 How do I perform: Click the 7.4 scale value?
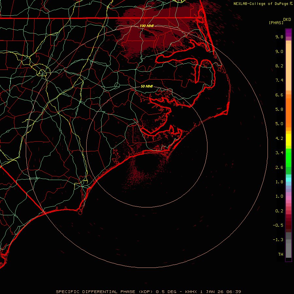click(279, 80)
